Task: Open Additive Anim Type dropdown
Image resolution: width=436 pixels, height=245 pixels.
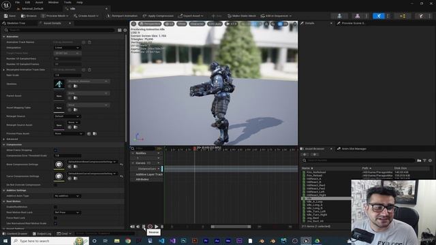Action: 67,196
